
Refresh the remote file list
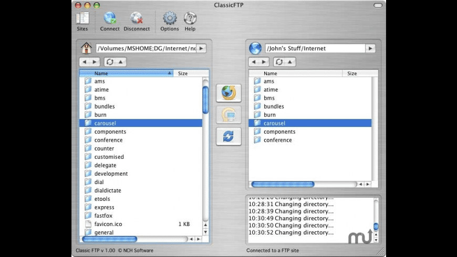click(279, 62)
